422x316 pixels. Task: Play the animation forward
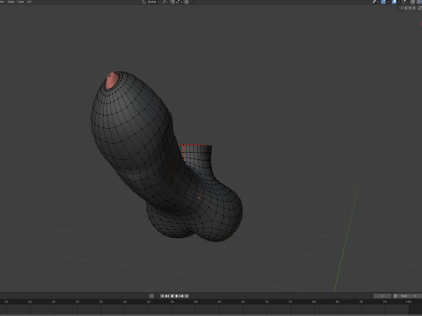(x=177, y=296)
